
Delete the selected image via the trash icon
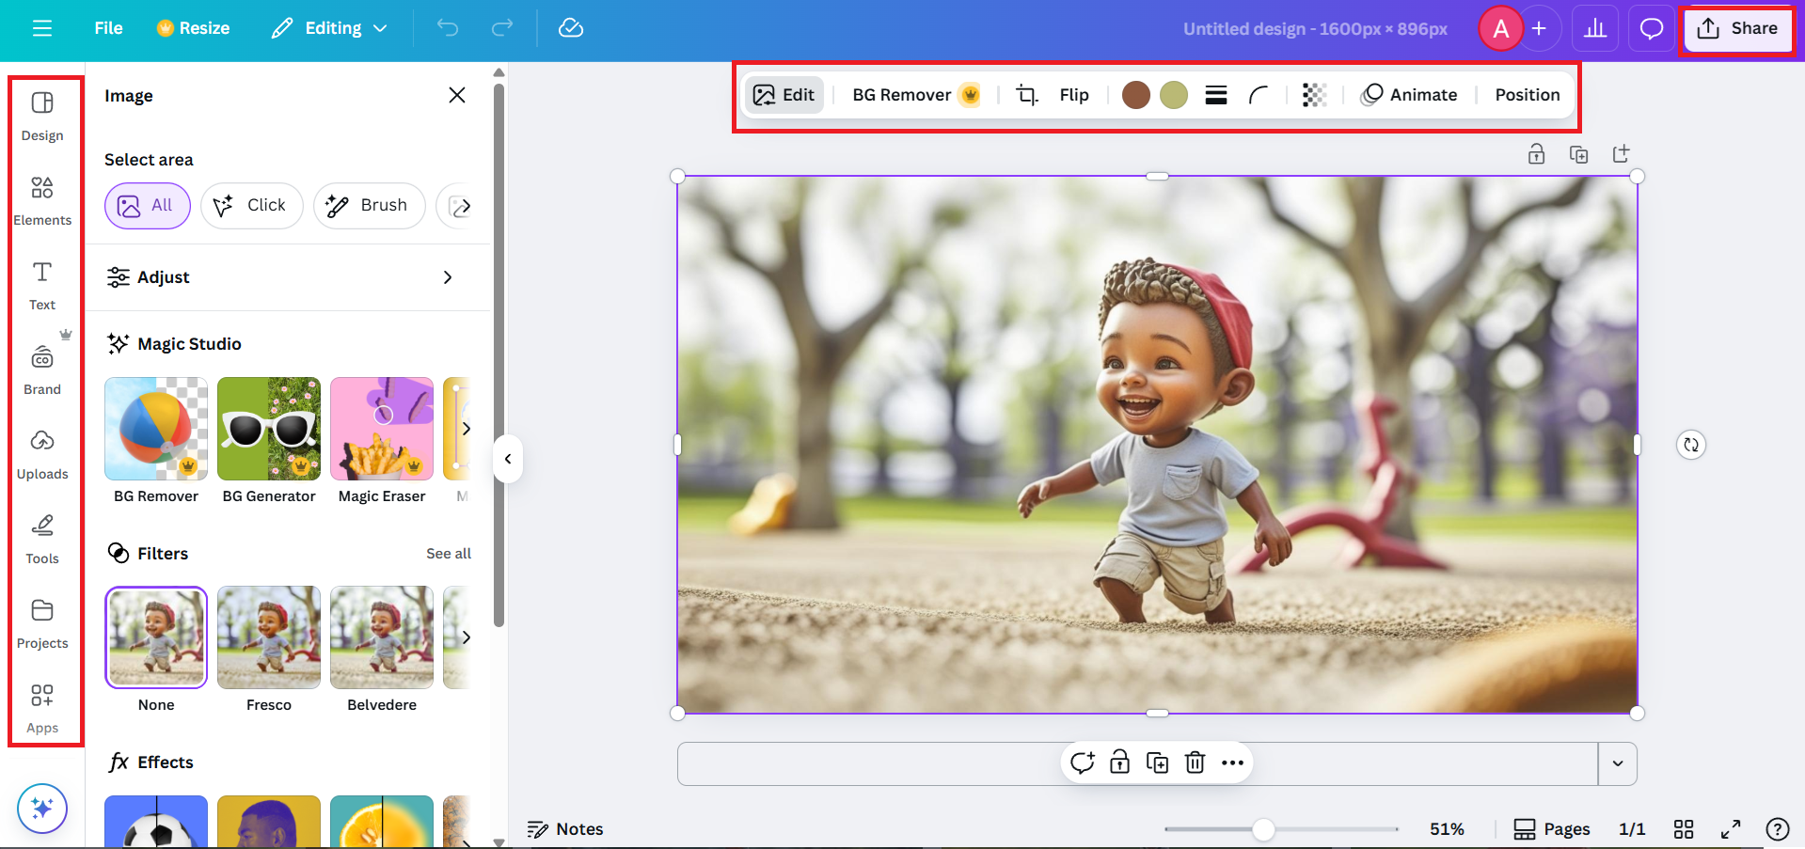pos(1195,763)
